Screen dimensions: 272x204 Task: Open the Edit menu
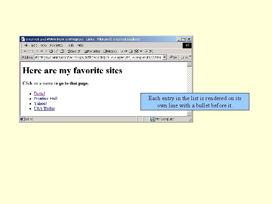coord(34,45)
